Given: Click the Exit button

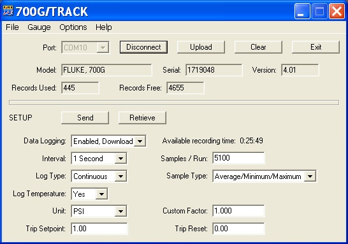Looking at the screenshot, I should point(315,47).
